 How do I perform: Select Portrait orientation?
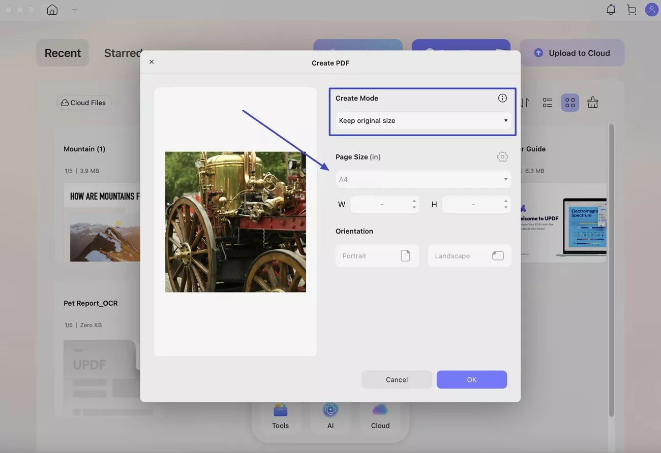click(377, 256)
